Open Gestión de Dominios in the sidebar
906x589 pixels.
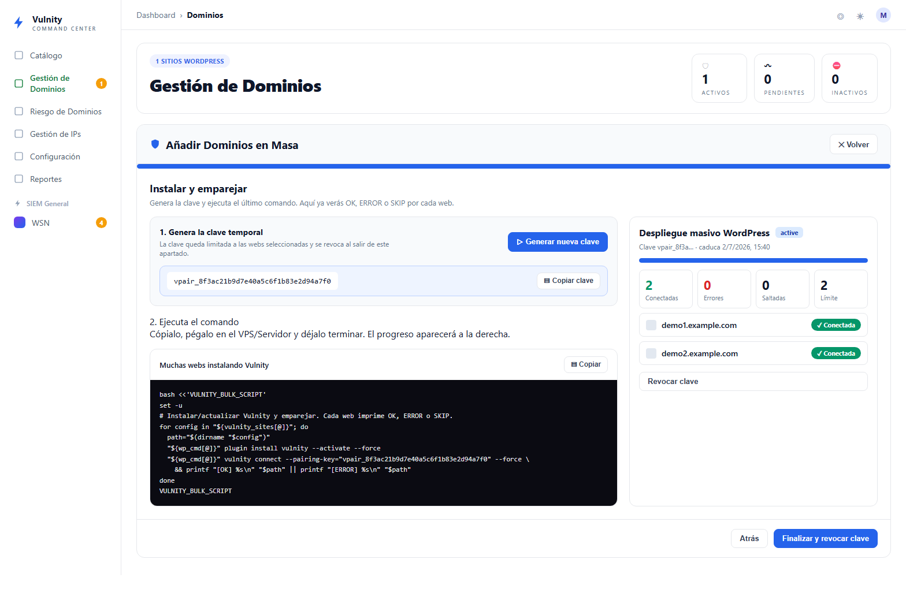pyautogui.click(x=60, y=83)
